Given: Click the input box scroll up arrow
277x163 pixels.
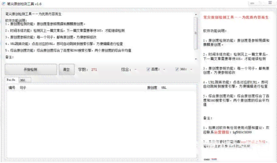Looking at the screenshot, I should click(x=196, y=14).
